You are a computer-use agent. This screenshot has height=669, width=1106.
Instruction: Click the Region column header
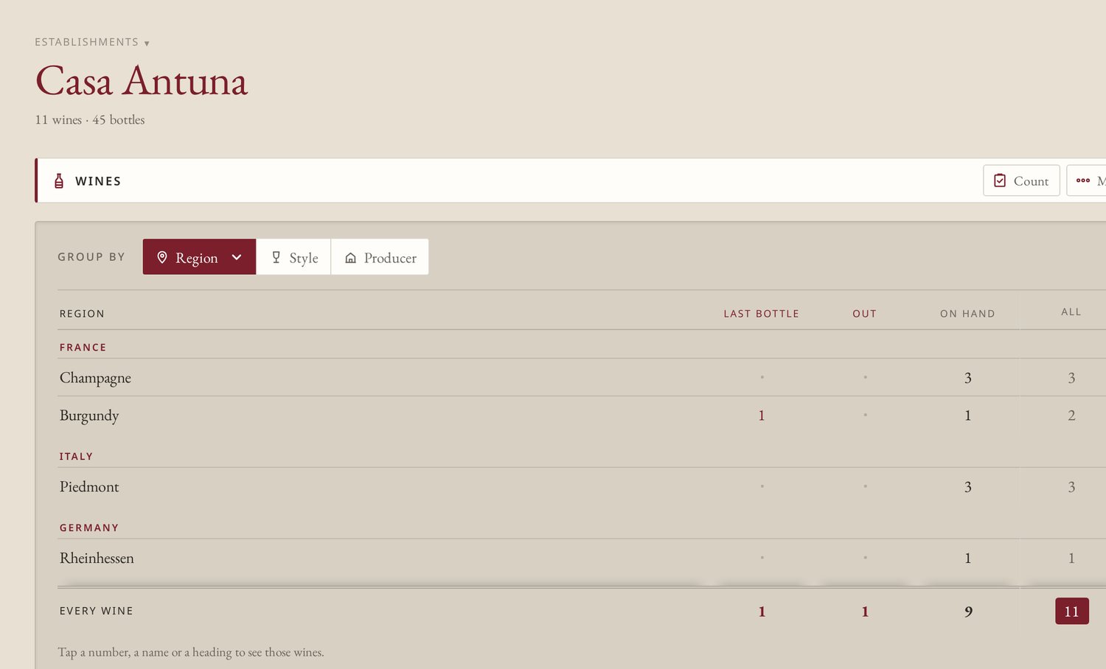tap(82, 314)
